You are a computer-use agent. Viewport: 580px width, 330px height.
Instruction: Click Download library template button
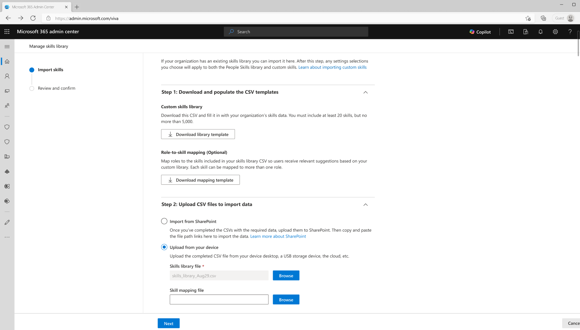point(198,134)
